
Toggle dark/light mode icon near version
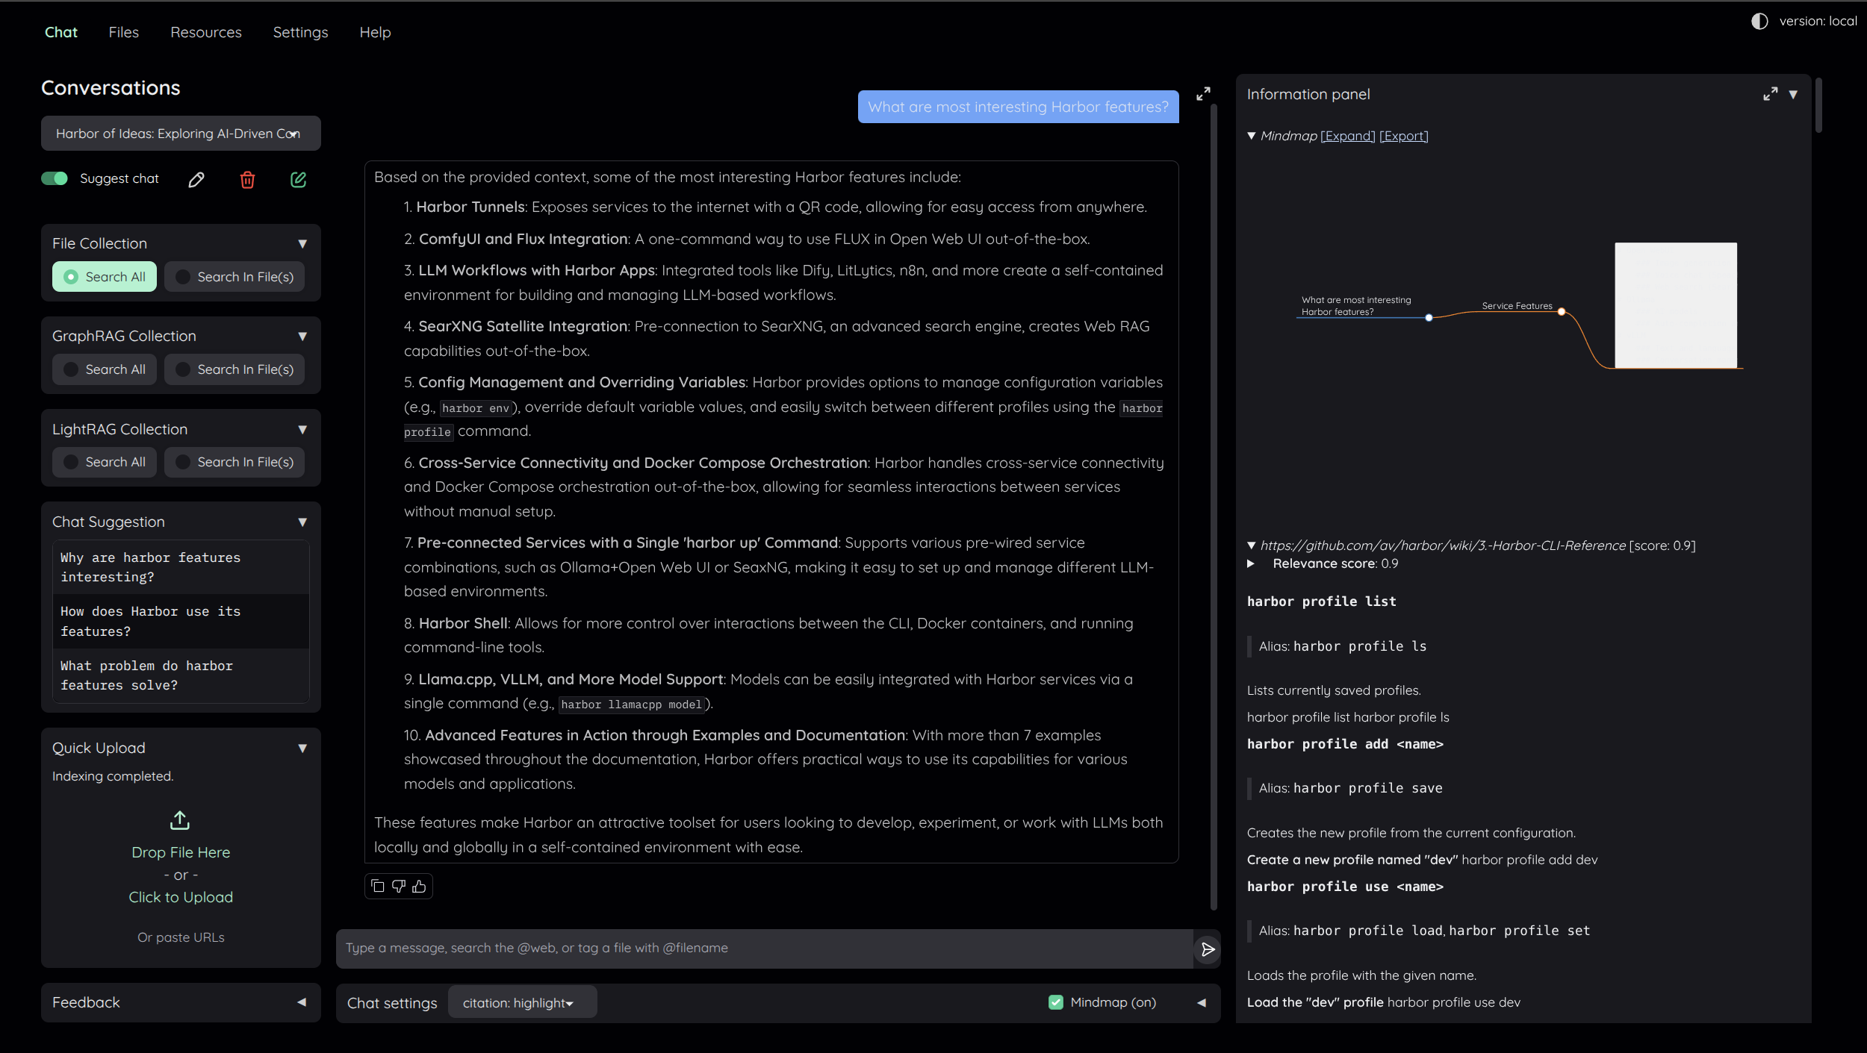(x=1759, y=22)
